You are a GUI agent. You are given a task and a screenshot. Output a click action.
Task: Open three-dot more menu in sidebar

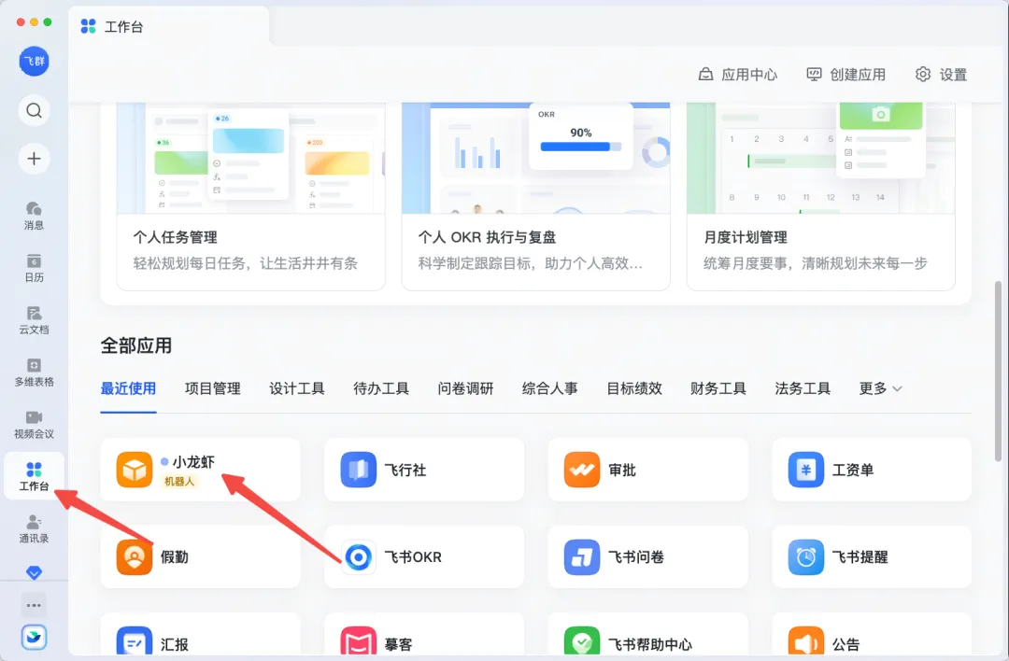coord(35,605)
